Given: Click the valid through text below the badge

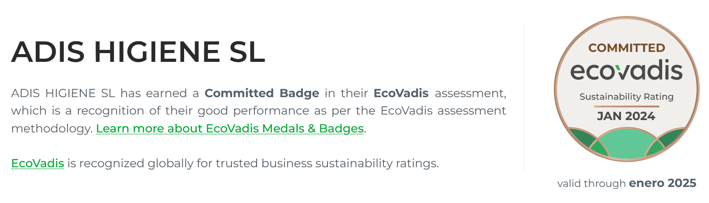Looking at the screenshot, I should 591,184.
